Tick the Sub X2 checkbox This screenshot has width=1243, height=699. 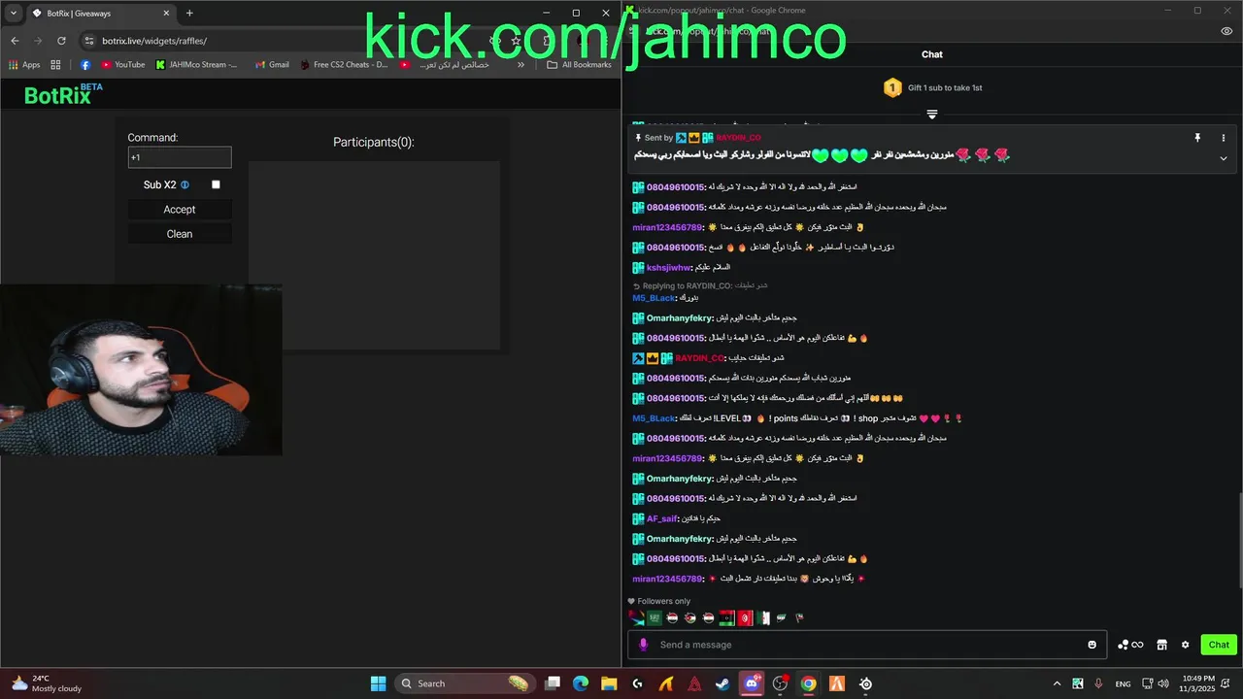click(x=216, y=184)
